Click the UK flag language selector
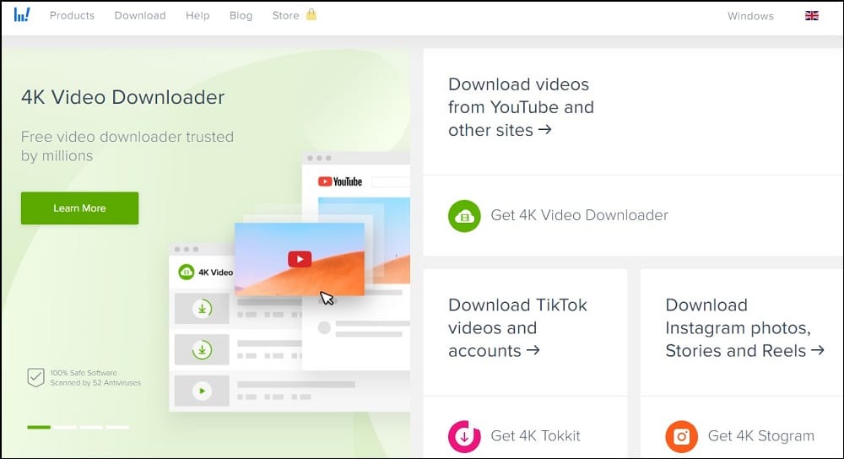The image size is (844, 459). (x=812, y=15)
